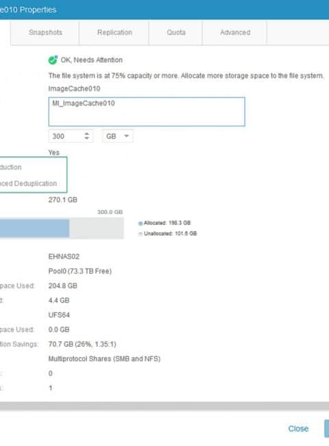329x446 pixels.
Task: Click 'Multiprotocol Shares (SMB and NFS)' text
Action: click(105, 359)
